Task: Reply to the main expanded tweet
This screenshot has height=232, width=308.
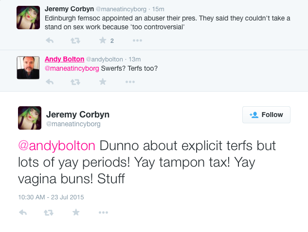Action: point(22,213)
